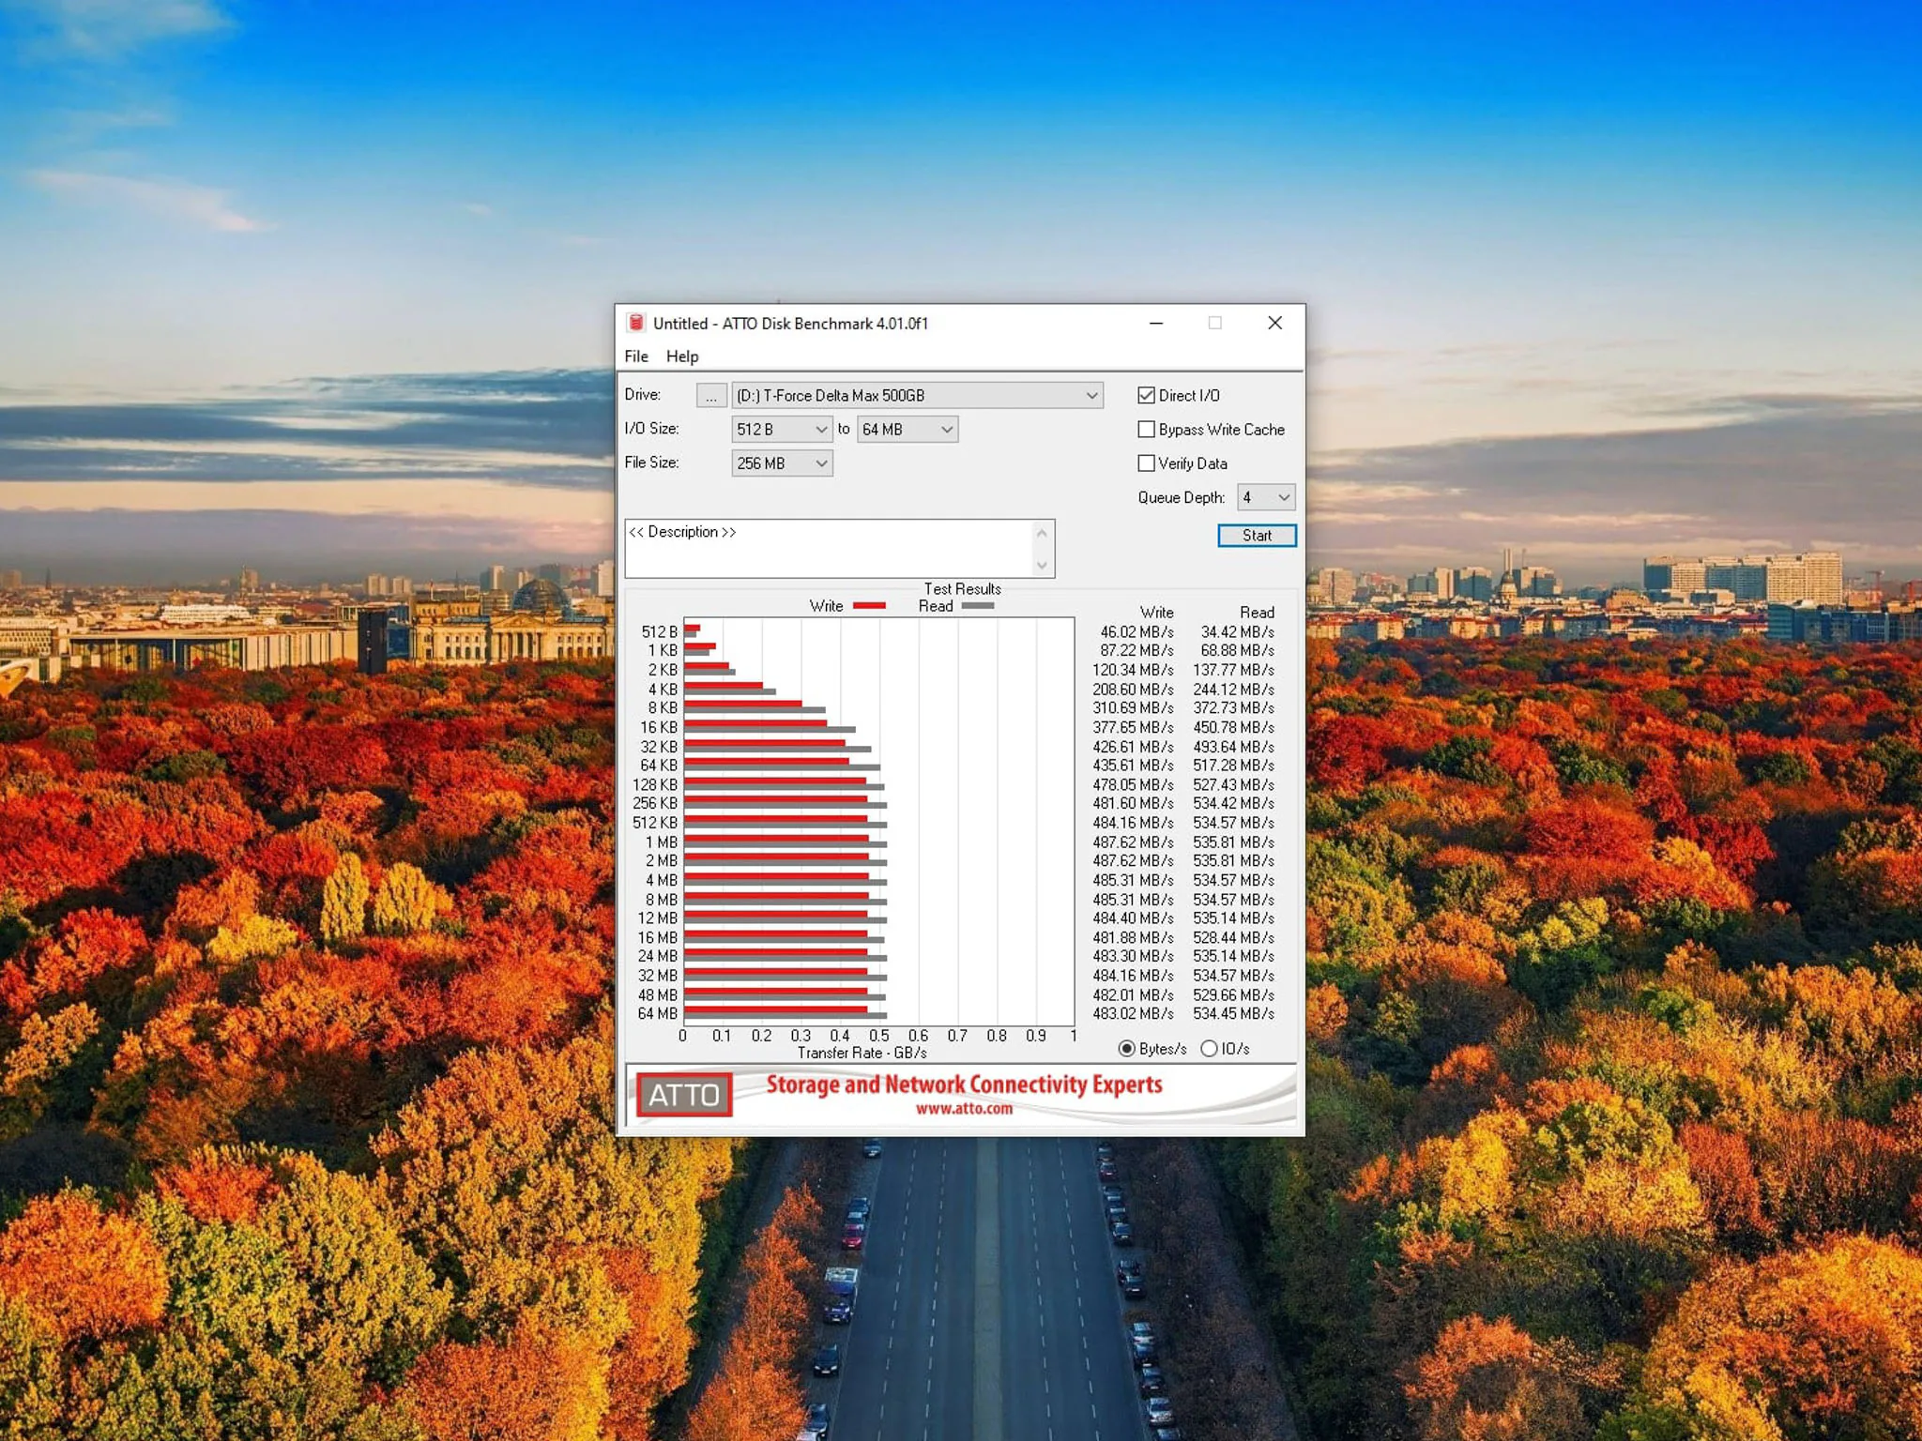The width and height of the screenshot is (1922, 1441).
Task: Click the 128 KB row label
Action: tap(654, 785)
